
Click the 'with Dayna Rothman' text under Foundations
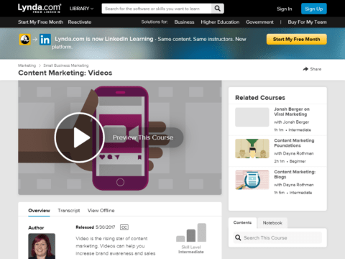coord(294,153)
